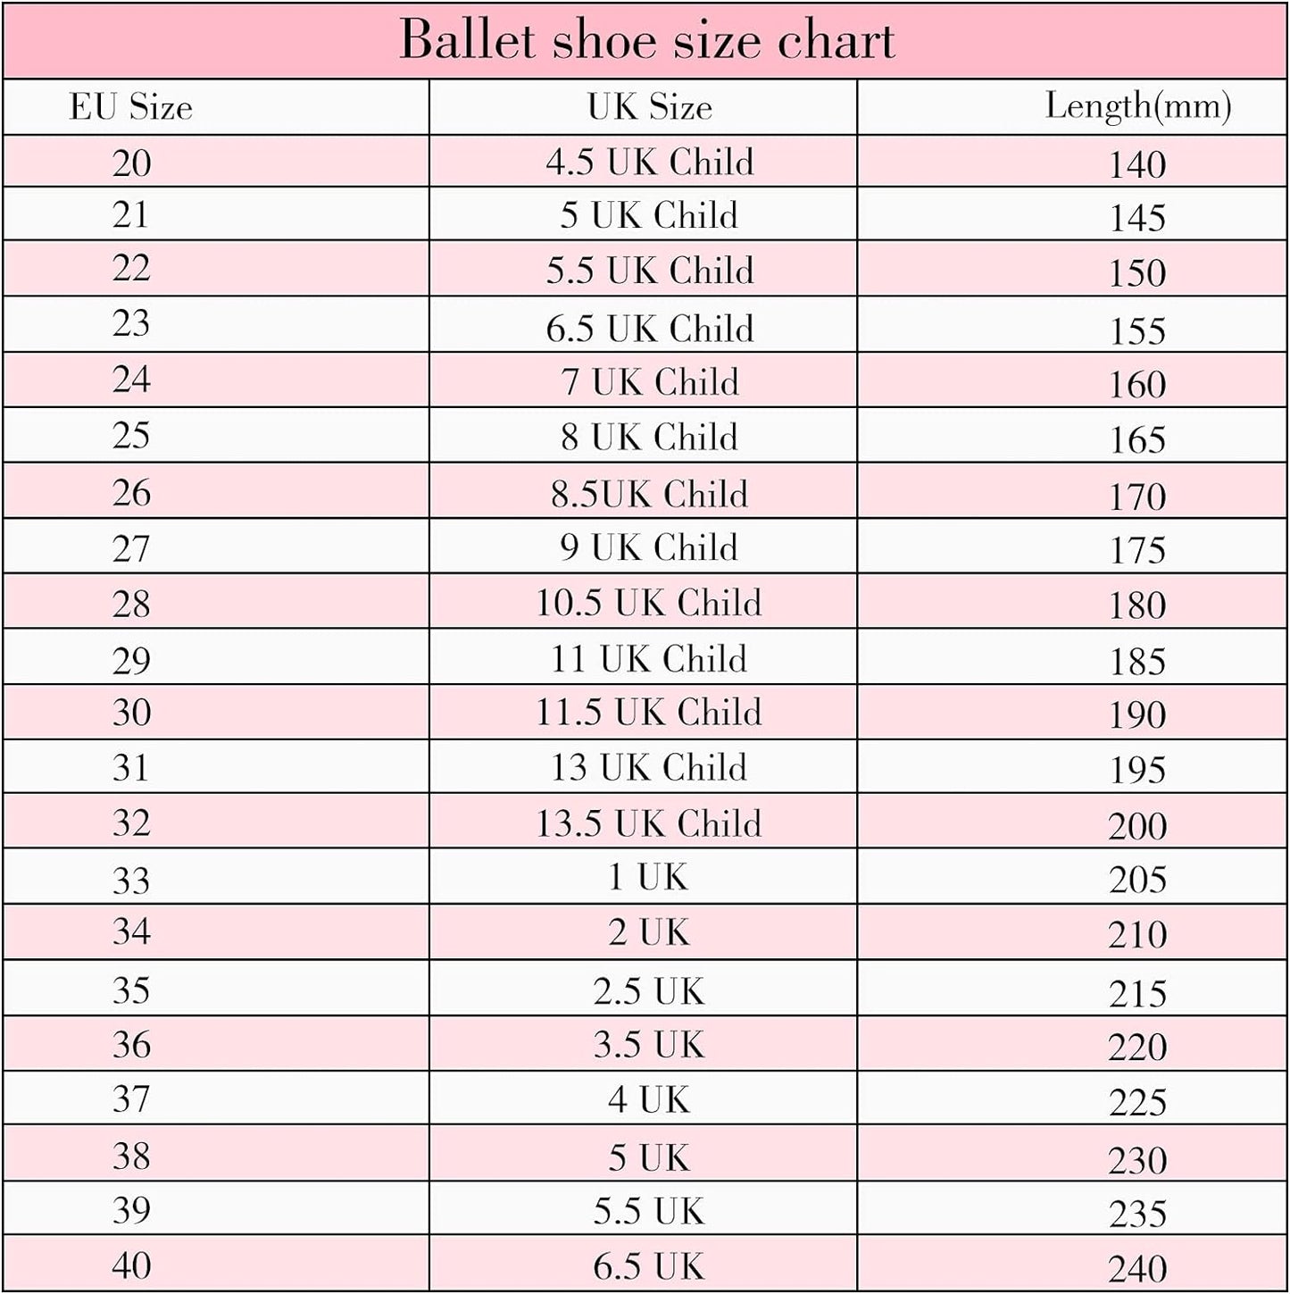This screenshot has width=1290, height=1294.
Task: Click the 'Length(mm)' column header
Action: [x=1137, y=106]
